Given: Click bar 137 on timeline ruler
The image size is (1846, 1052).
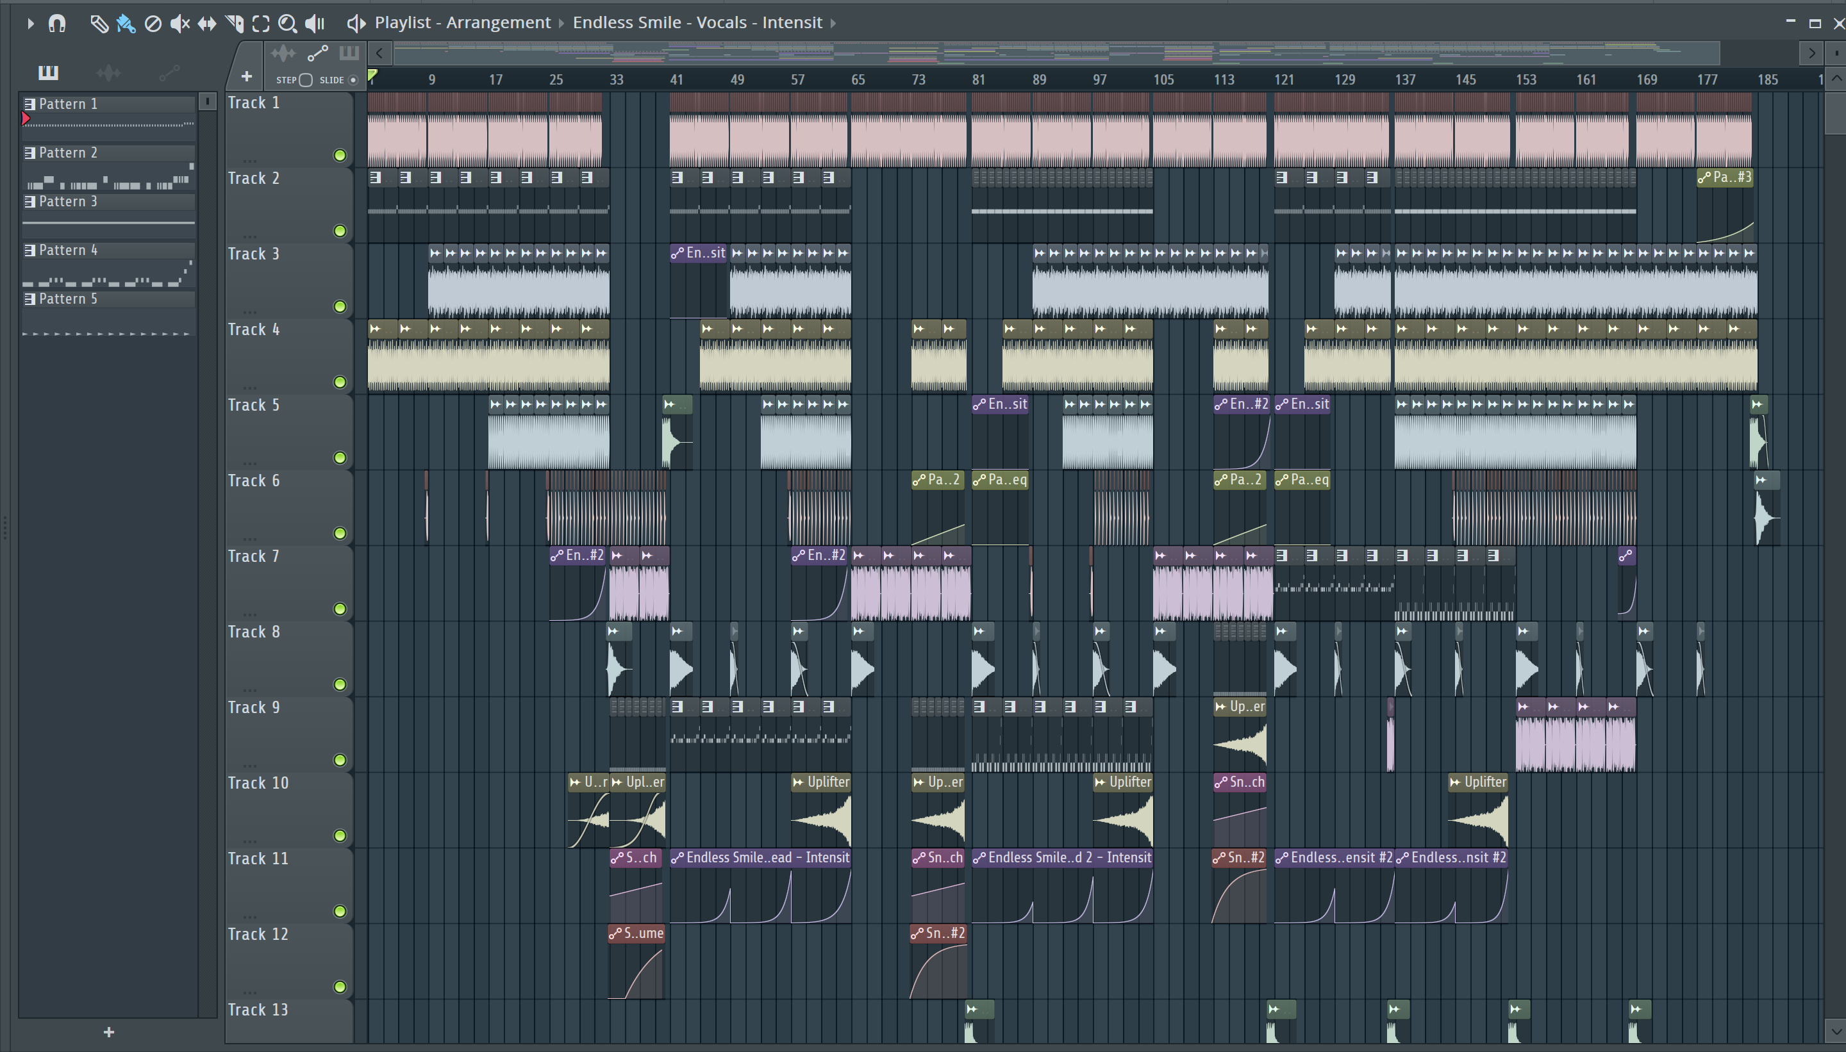Looking at the screenshot, I should click(x=1405, y=79).
